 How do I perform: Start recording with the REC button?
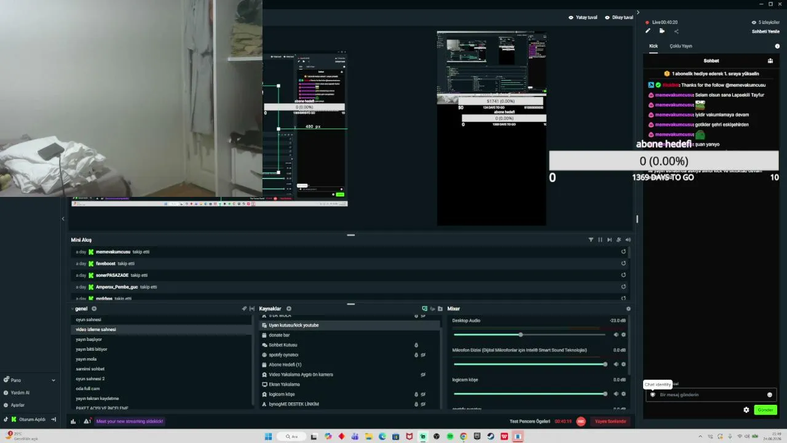(x=580, y=421)
